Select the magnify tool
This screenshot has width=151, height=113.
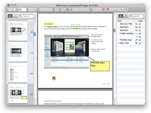(79, 9)
